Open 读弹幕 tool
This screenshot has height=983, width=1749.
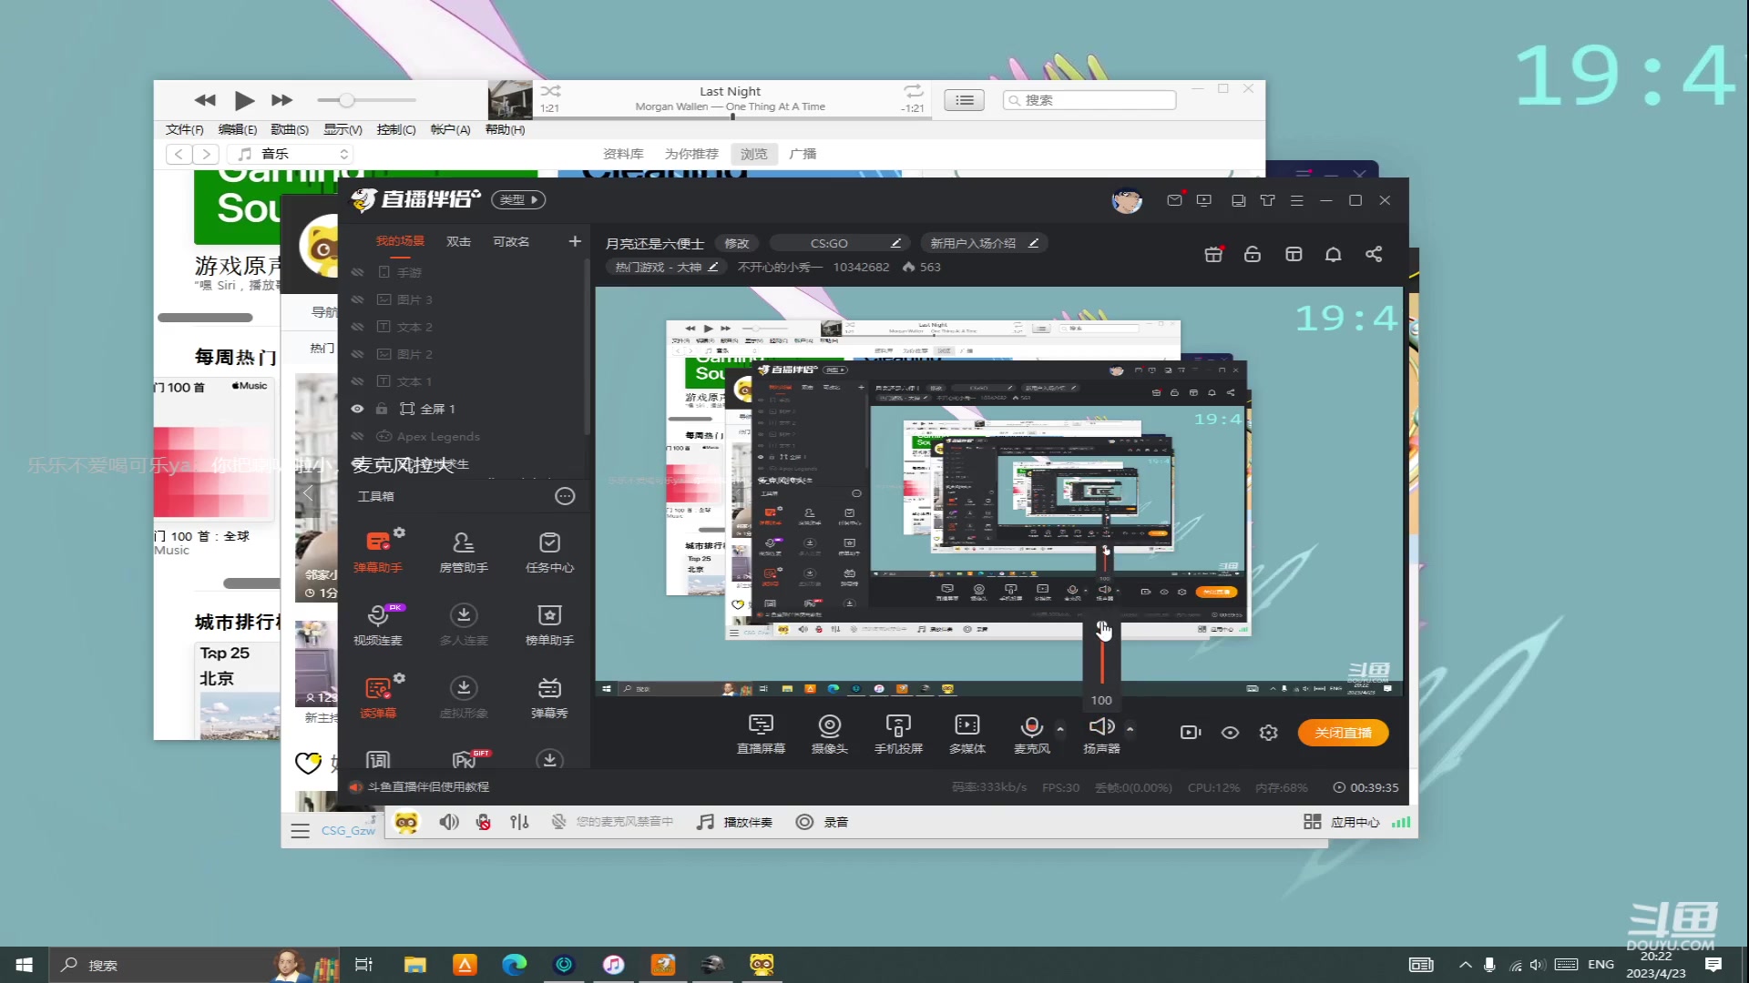(378, 695)
